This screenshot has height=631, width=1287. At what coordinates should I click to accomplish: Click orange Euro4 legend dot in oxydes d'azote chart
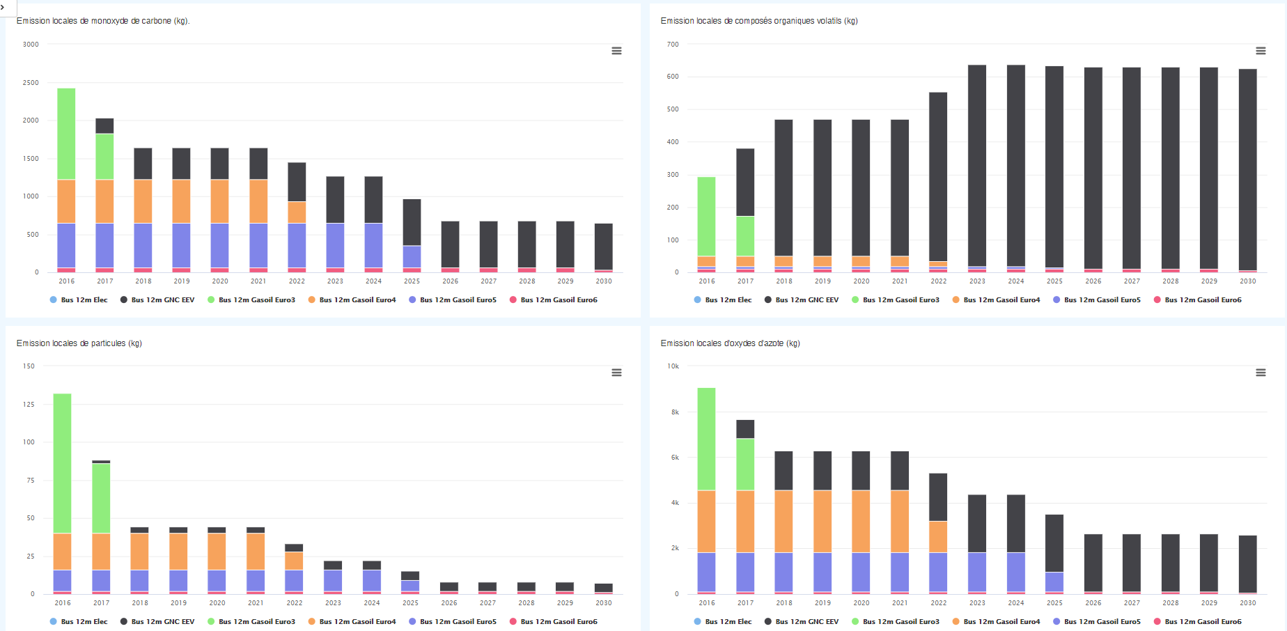[956, 622]
